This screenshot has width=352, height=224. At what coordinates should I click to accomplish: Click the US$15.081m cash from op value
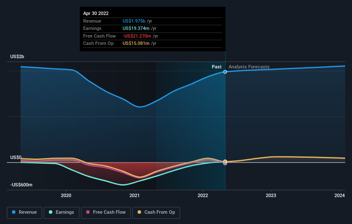tap(136, 44)
